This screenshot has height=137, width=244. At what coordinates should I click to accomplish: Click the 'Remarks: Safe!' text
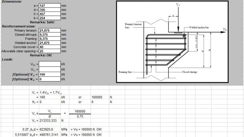pyautogui.click(x=42, y=22)
